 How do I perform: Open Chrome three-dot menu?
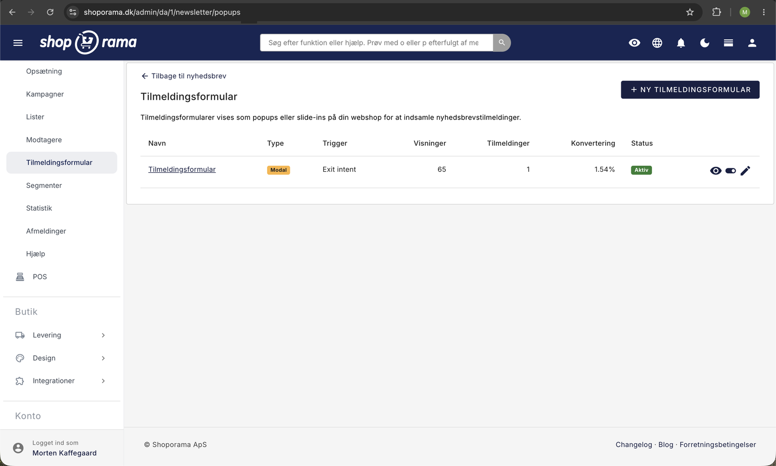(x=764, y=12)
